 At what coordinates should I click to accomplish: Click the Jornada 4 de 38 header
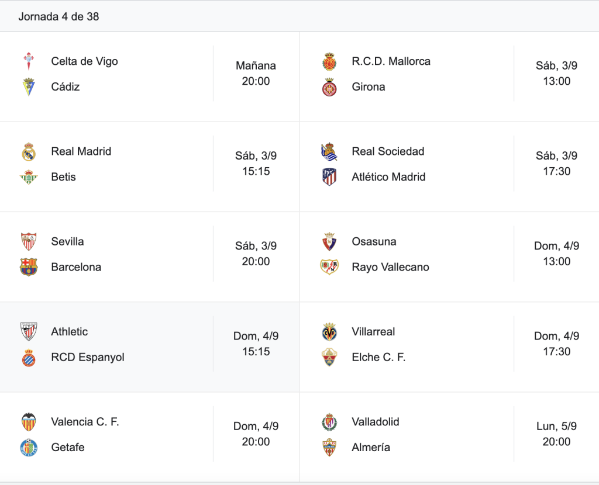pos(59,17)
